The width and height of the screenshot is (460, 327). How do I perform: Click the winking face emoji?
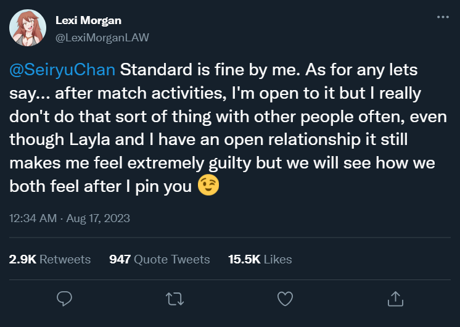pyautogui.click(x=208, y=186)
